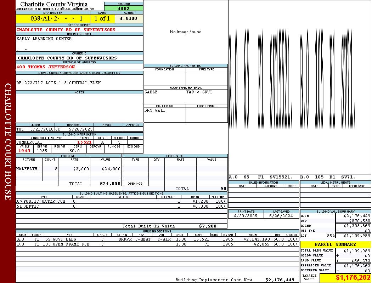
Task: Select deeded owner Charlotte County BD of Supervisors
Action: pos(66,30)
